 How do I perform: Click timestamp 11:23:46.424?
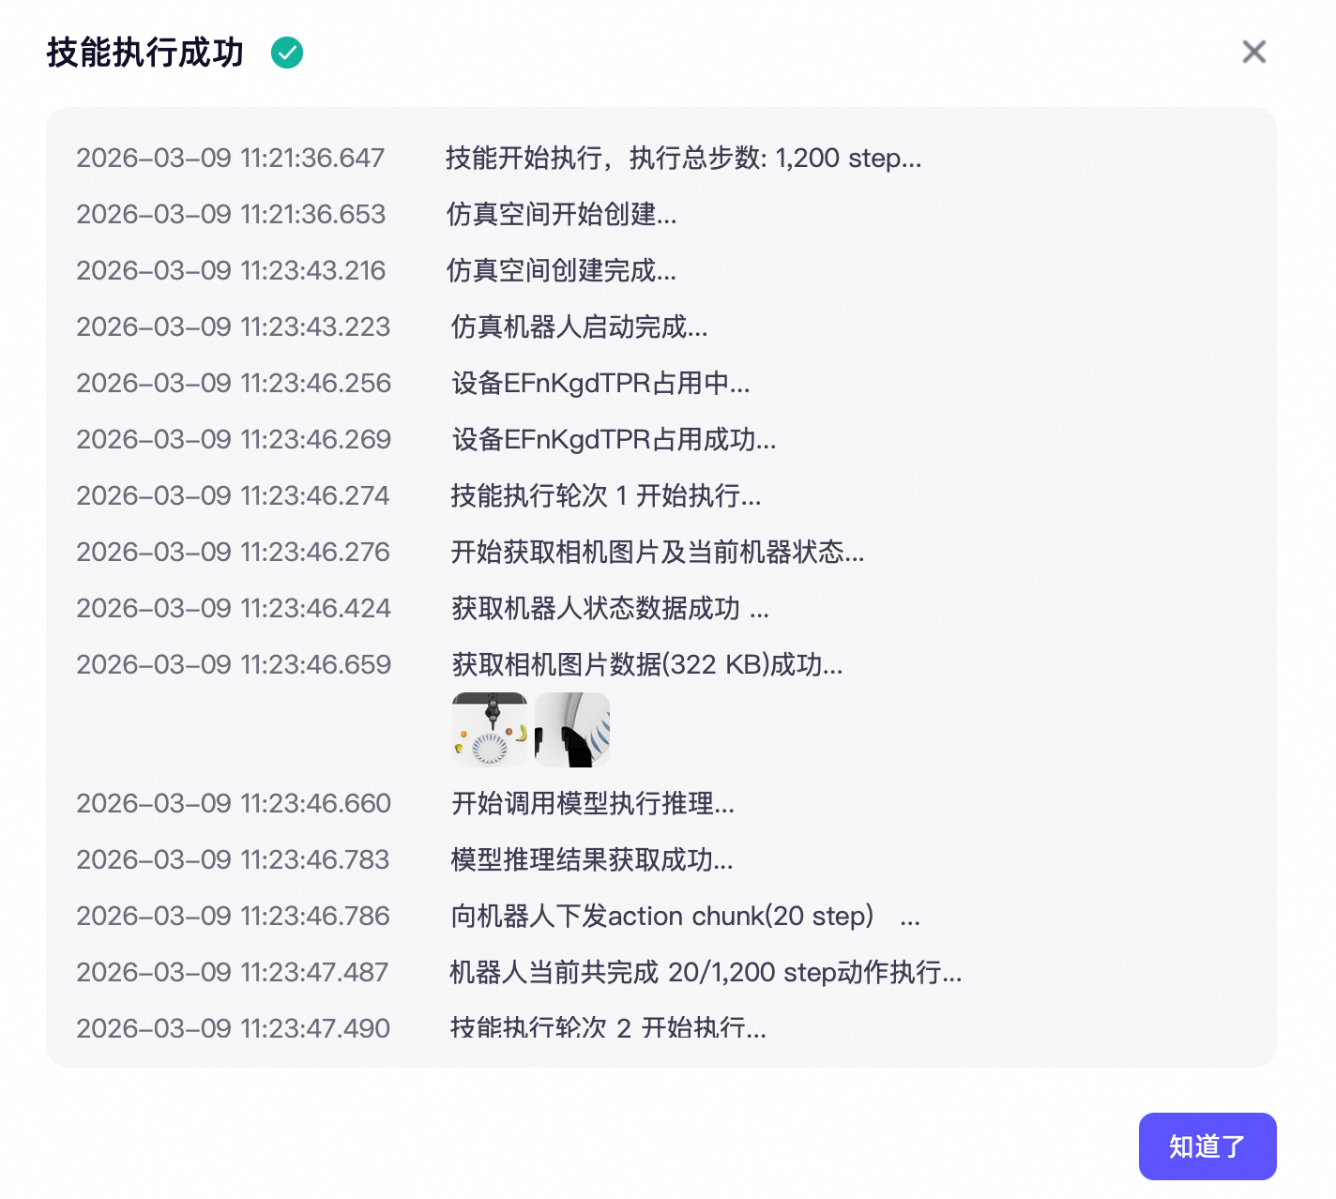[x=234, y=608]
